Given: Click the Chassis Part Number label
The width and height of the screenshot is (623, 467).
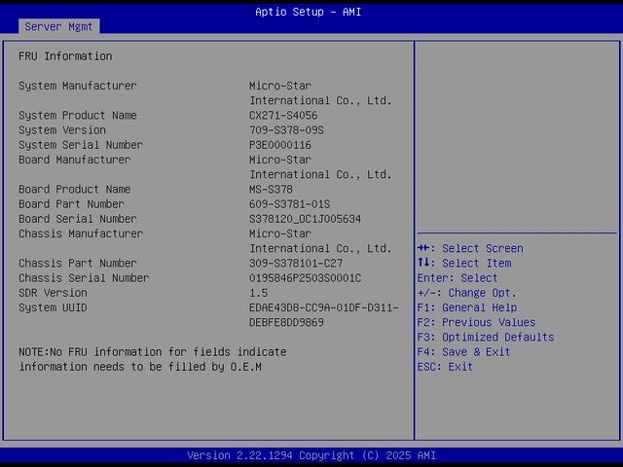Looking at the screenshot, I should (x=78, y=264).
